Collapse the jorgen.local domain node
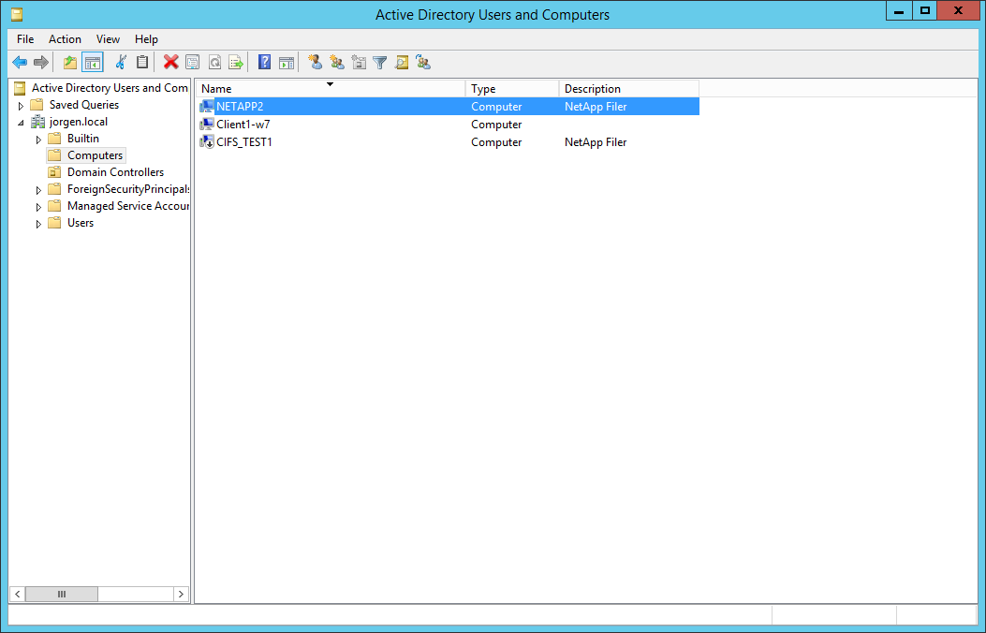986x633 pixels. (x=21, y=123)
